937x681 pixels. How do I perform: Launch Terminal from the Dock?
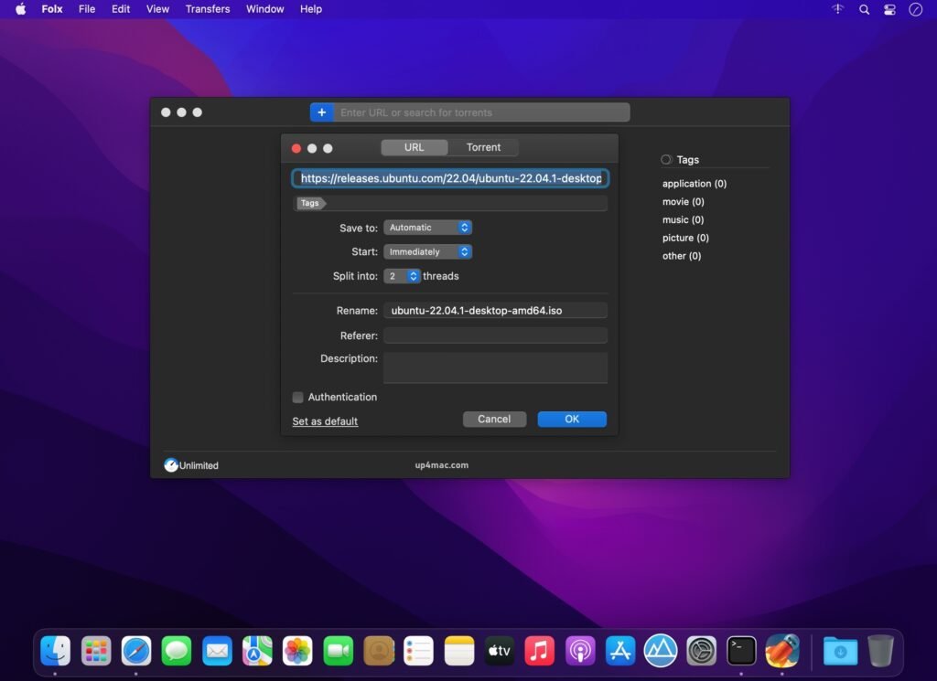click(740, 651)
